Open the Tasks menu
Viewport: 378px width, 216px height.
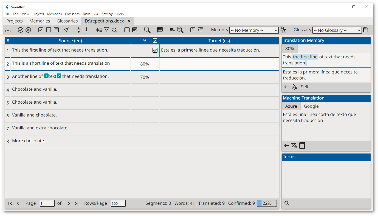click(86, 14)
